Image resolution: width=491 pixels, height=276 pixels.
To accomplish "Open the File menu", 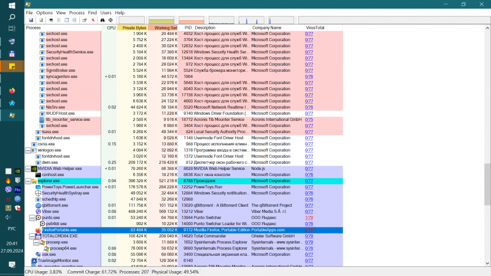I will tap(29, 13).
